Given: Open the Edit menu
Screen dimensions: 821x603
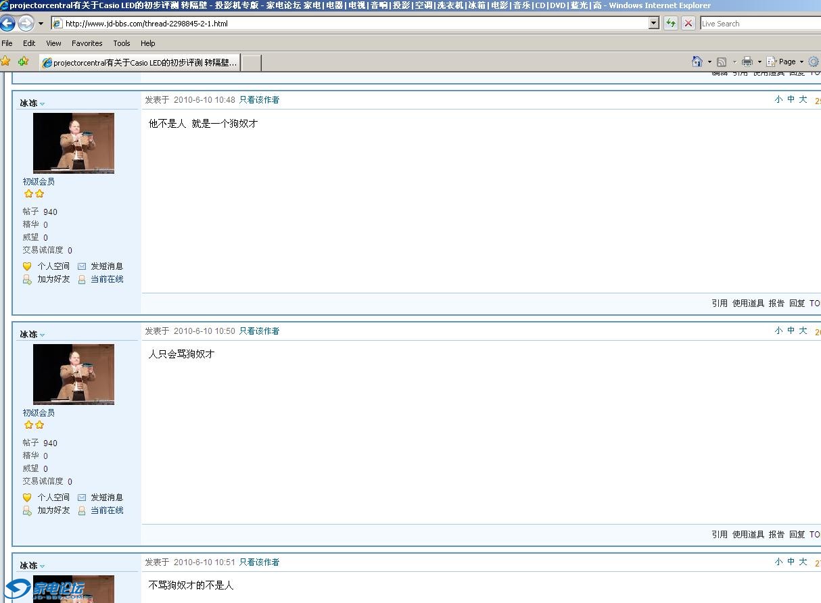Looking at the screenshot, I should click(29, 43).
